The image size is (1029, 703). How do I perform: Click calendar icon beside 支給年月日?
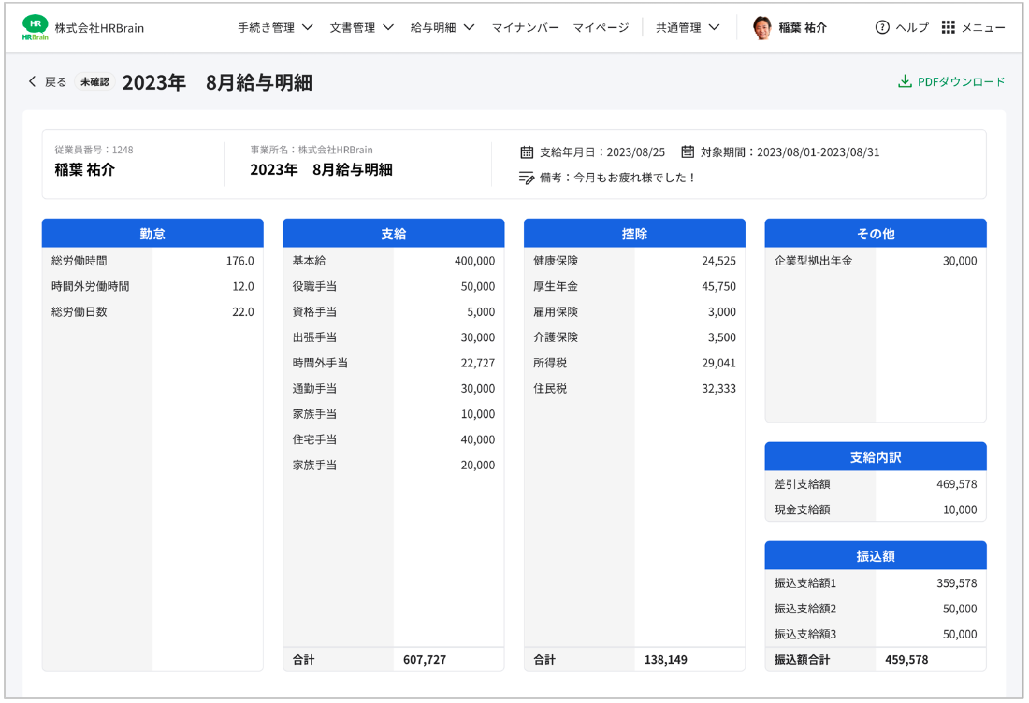[x=527, y=152]
